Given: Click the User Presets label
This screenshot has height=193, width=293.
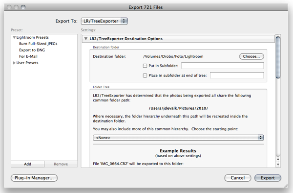Looking at the screenshot, I should [27, 63].
